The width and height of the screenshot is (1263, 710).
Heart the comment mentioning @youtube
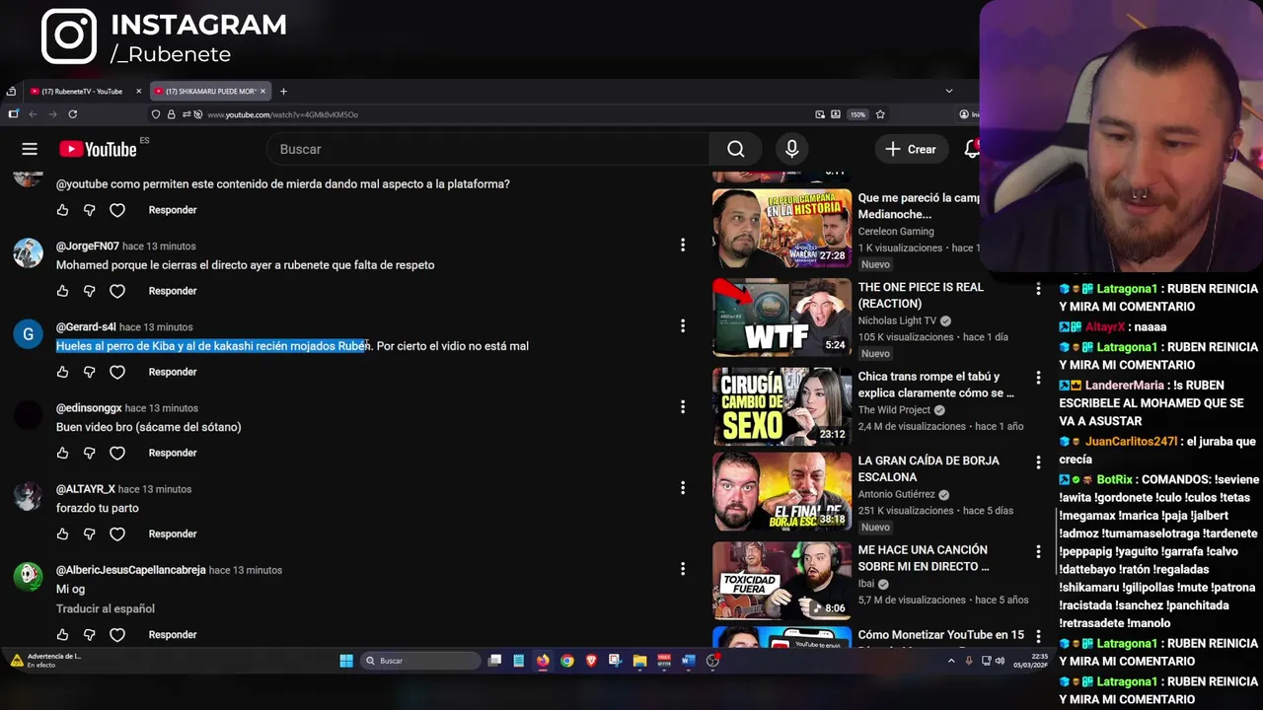click(117, 210)
